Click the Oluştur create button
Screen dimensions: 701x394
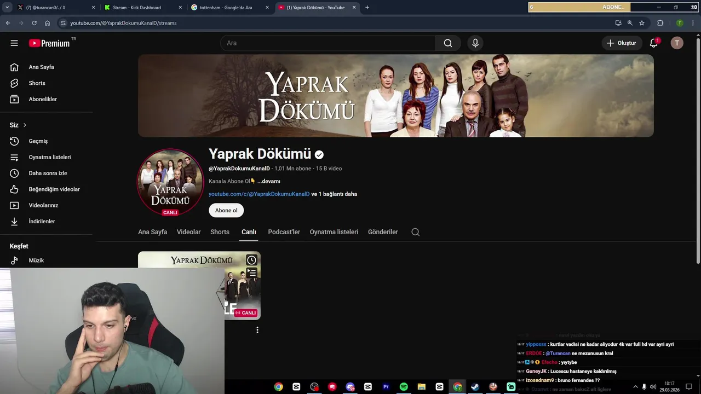(x=622, y=43)
